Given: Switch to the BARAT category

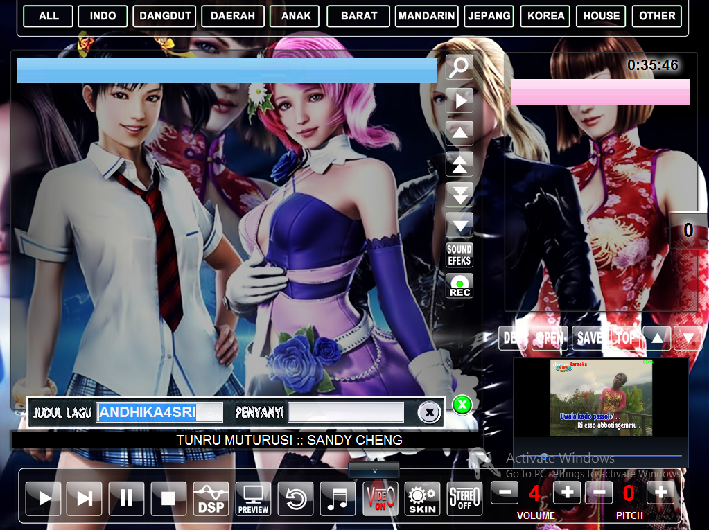Looking at the screenshot, I should [358, 16].
